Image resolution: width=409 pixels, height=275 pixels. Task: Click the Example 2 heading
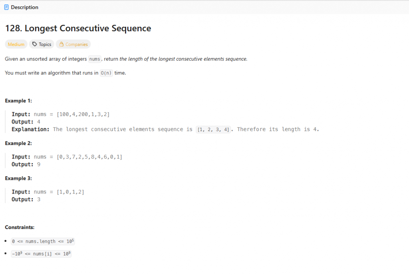pyautogui.click(x=18, y=143)
